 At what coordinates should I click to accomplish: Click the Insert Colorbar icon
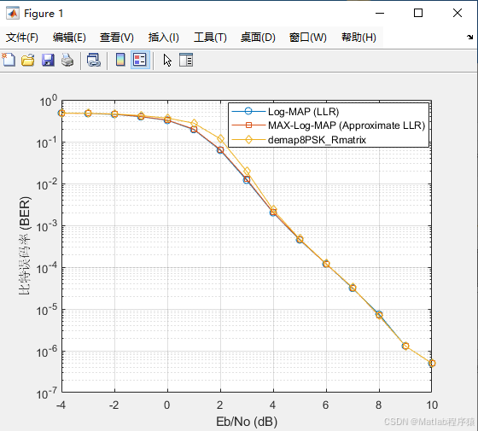120,60
